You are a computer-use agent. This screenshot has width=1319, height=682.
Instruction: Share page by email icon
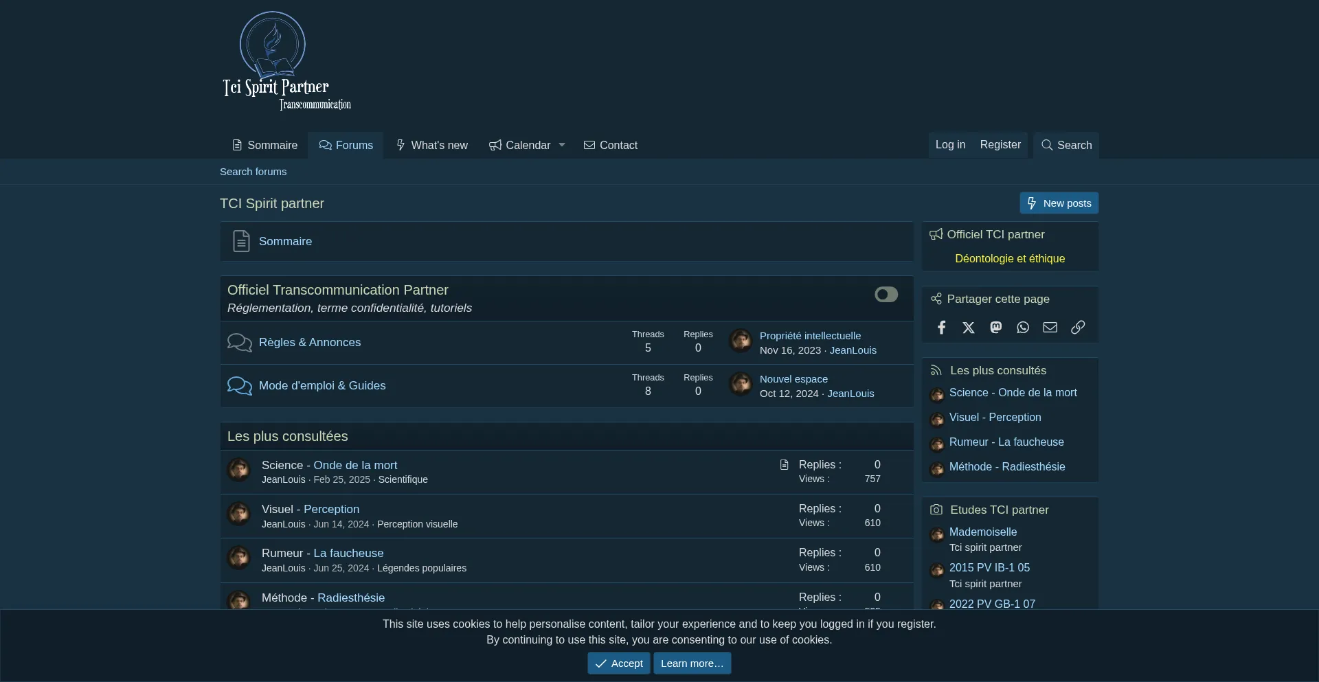click(1050, 328)
